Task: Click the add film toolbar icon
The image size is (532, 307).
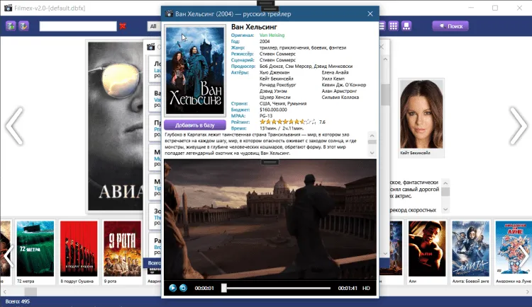Action: point(11,26)
